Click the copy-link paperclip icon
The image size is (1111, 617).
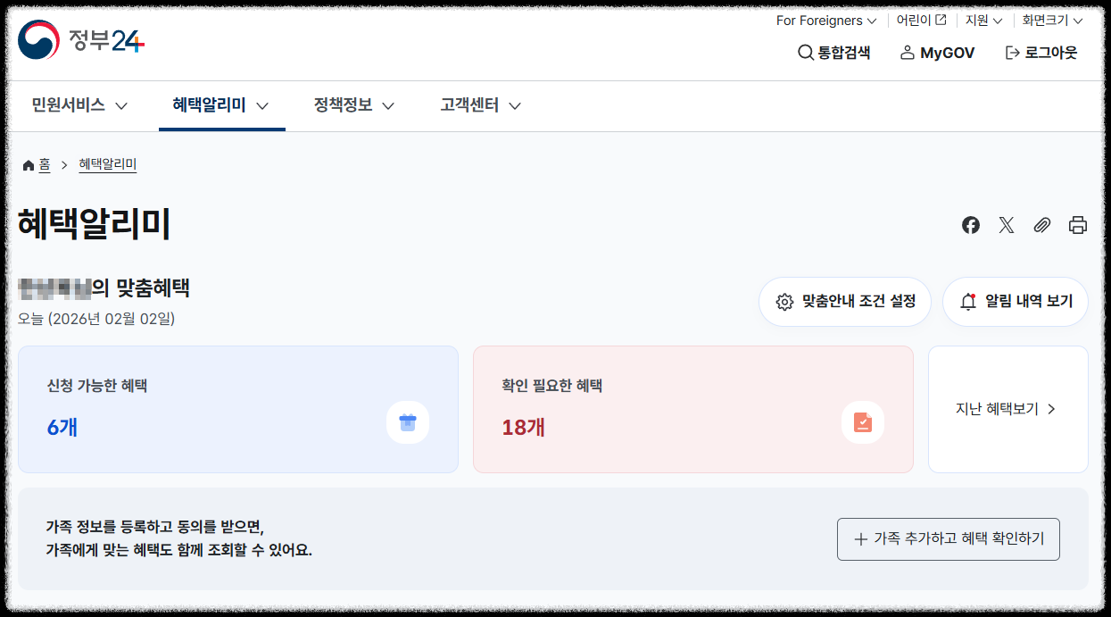click(1041, 225)
